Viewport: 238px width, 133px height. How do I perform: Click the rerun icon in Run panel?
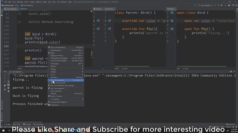[x=5, y=75]
